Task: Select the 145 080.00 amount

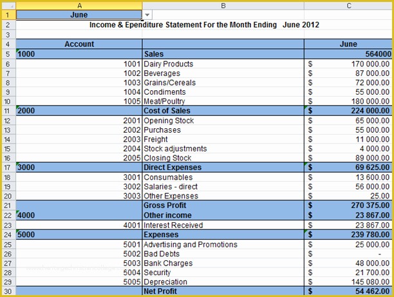Action: coord(348,282)
